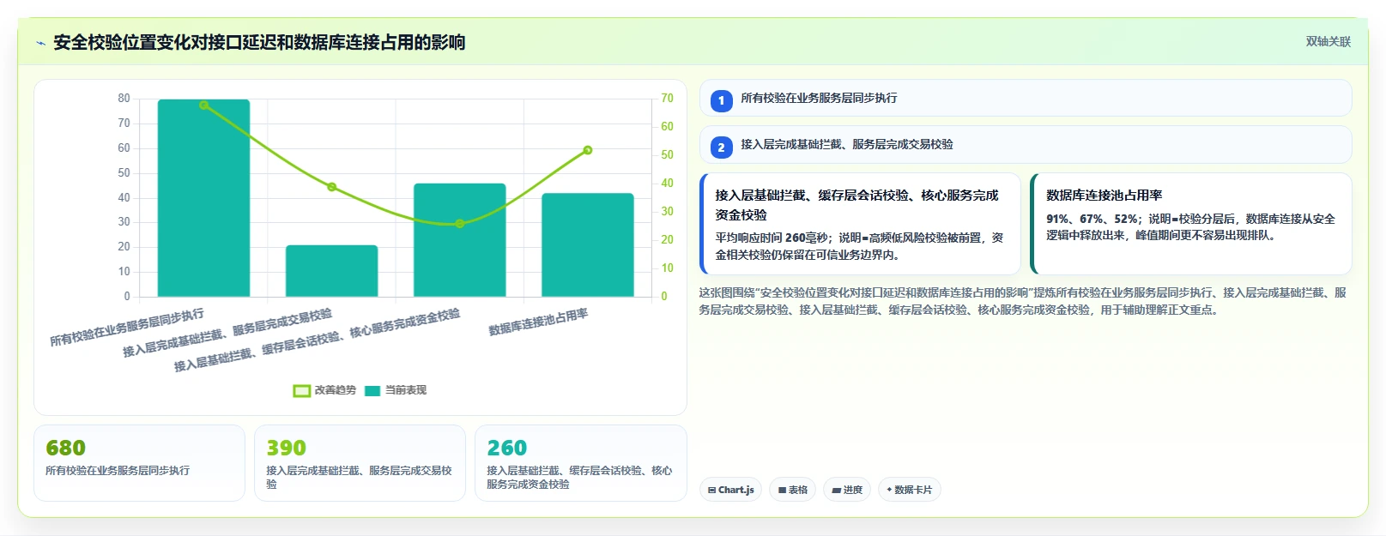Click the trend line point above second bar
The height and width of the screenshot is (536, 1386).
pyautogui.click(x=331, y=187)
